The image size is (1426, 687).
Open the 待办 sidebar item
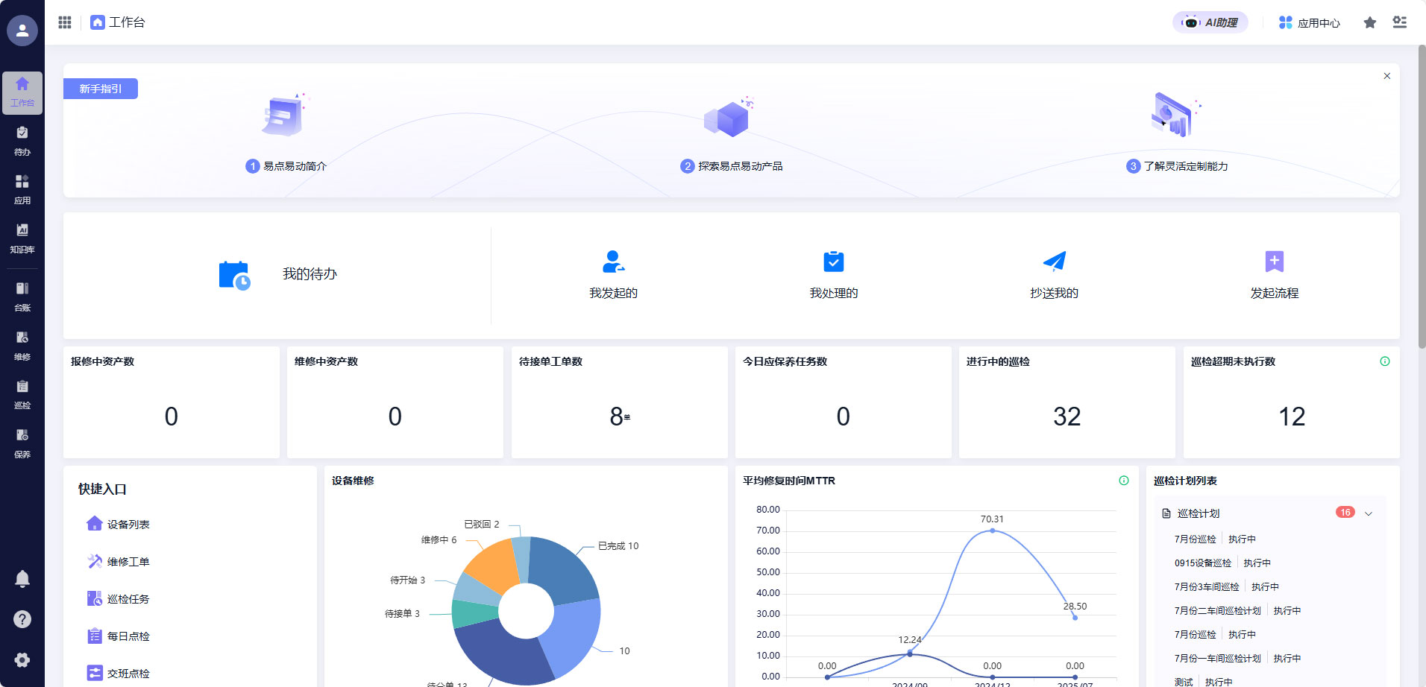(22, 141)
